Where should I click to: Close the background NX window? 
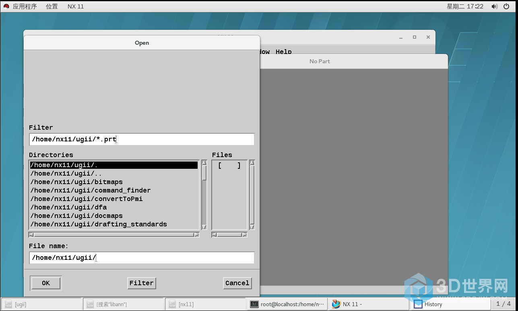pyautogui.click(x=428, y=37)
